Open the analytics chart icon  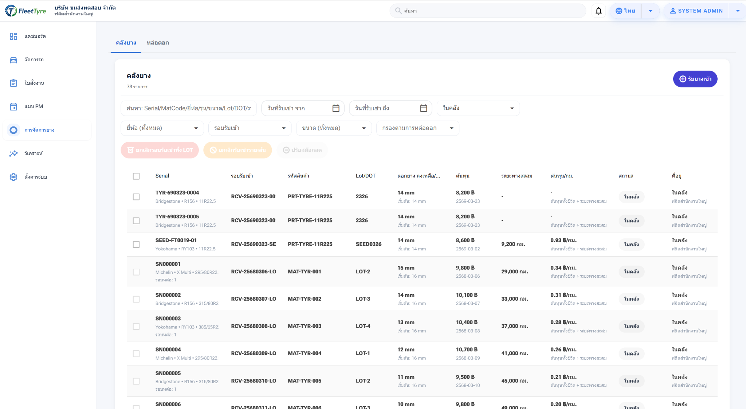click(13, 153)
